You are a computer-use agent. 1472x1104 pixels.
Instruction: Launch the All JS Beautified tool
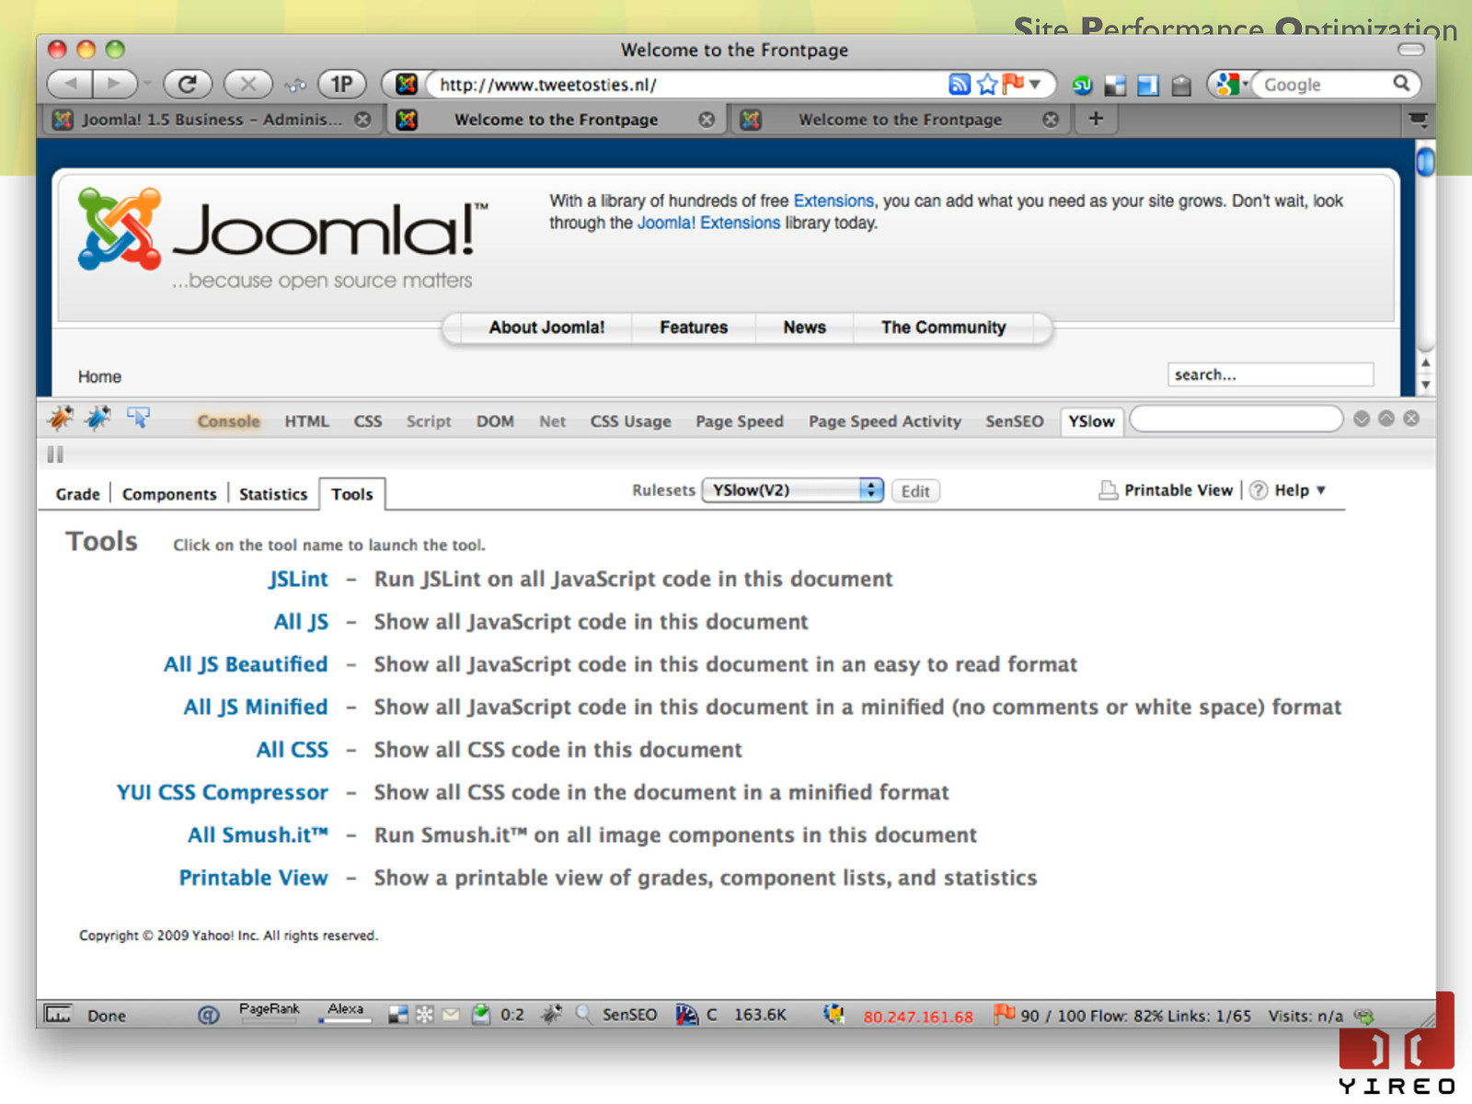246,664
